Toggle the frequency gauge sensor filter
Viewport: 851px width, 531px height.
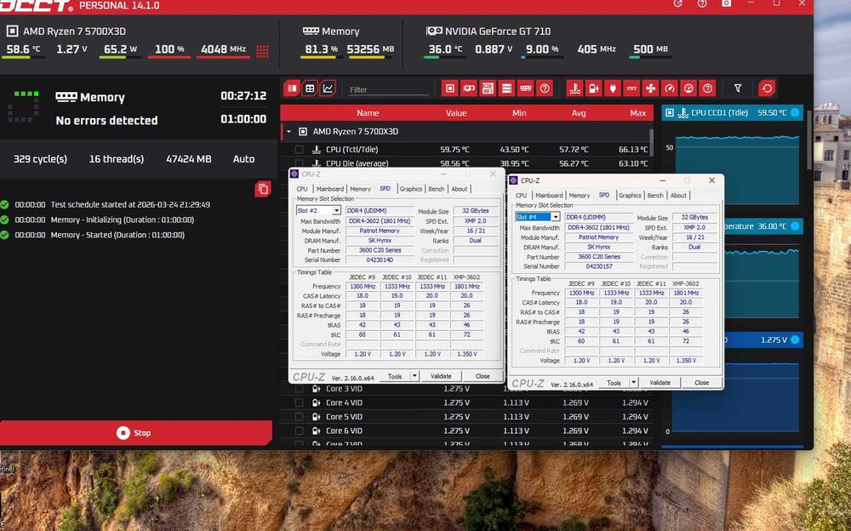[670, 88]
